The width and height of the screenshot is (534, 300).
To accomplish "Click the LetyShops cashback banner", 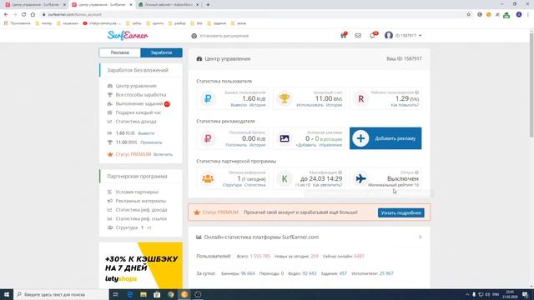I will click(x=141, y=265).
